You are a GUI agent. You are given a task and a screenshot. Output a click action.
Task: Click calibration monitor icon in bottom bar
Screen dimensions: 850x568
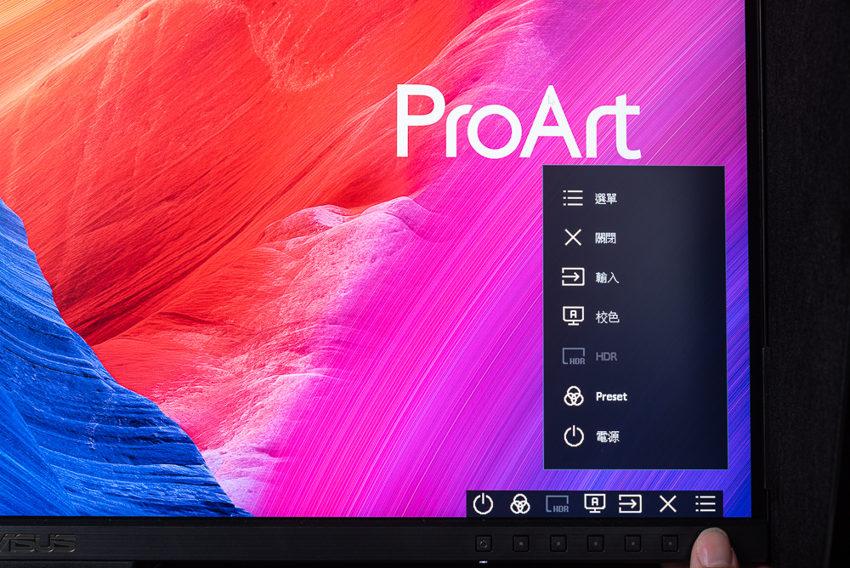(595, 503)
